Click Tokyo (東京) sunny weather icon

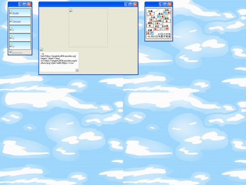[x=167, y=21]
